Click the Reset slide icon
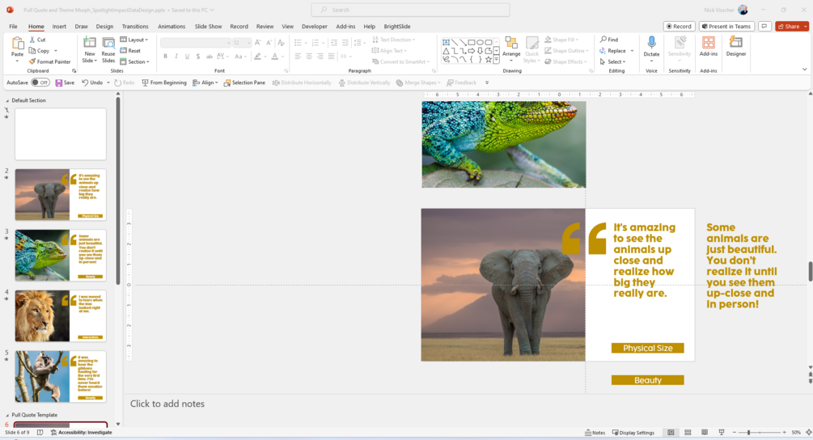 coord(124,50)
